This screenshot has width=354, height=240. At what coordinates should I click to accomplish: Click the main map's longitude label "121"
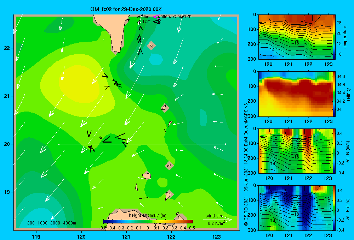pyautogui.click(x=126, y=236)
